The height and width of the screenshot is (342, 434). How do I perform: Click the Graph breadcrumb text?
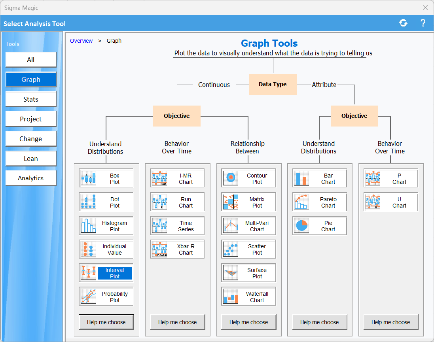click(114, 41)
